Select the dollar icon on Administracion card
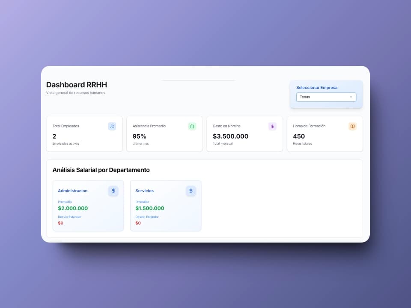The height and width of the screenshot is (308, 411). click(x=113, y=191)
